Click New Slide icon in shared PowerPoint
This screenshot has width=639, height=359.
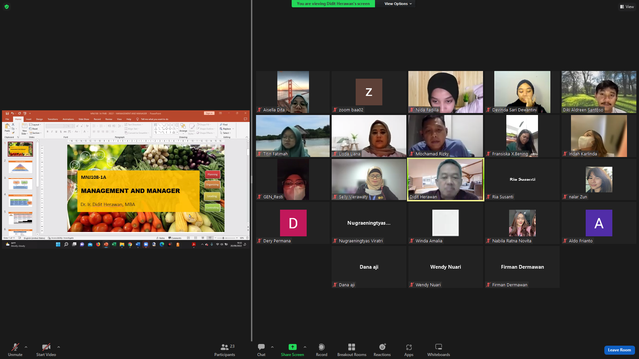coord(24,127)
